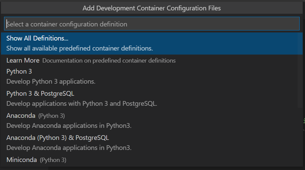Click description under Anaconda (Python 3) & PostgreSQL entry
The width and height of the screenshot is (305, 170).
tap(69, 148)
